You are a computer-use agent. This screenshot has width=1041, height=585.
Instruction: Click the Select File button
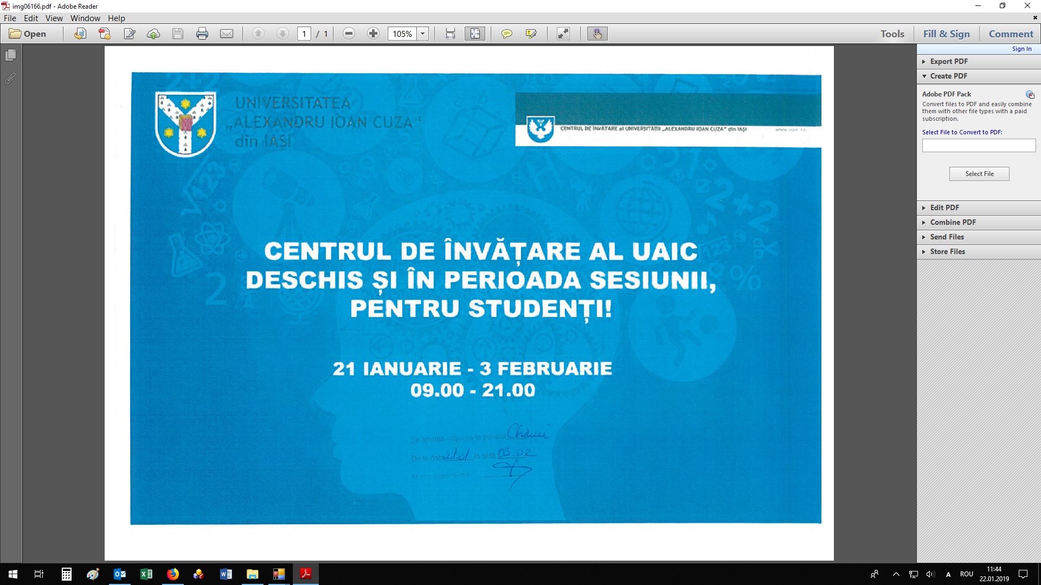pos(979,174)
